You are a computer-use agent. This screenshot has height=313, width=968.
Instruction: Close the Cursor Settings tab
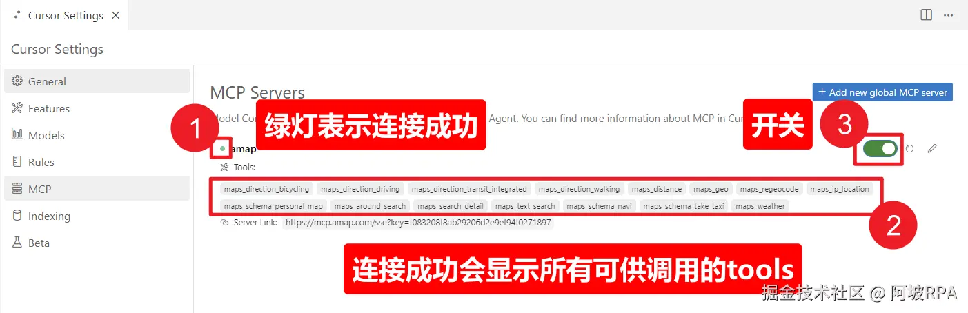[115, 15]
